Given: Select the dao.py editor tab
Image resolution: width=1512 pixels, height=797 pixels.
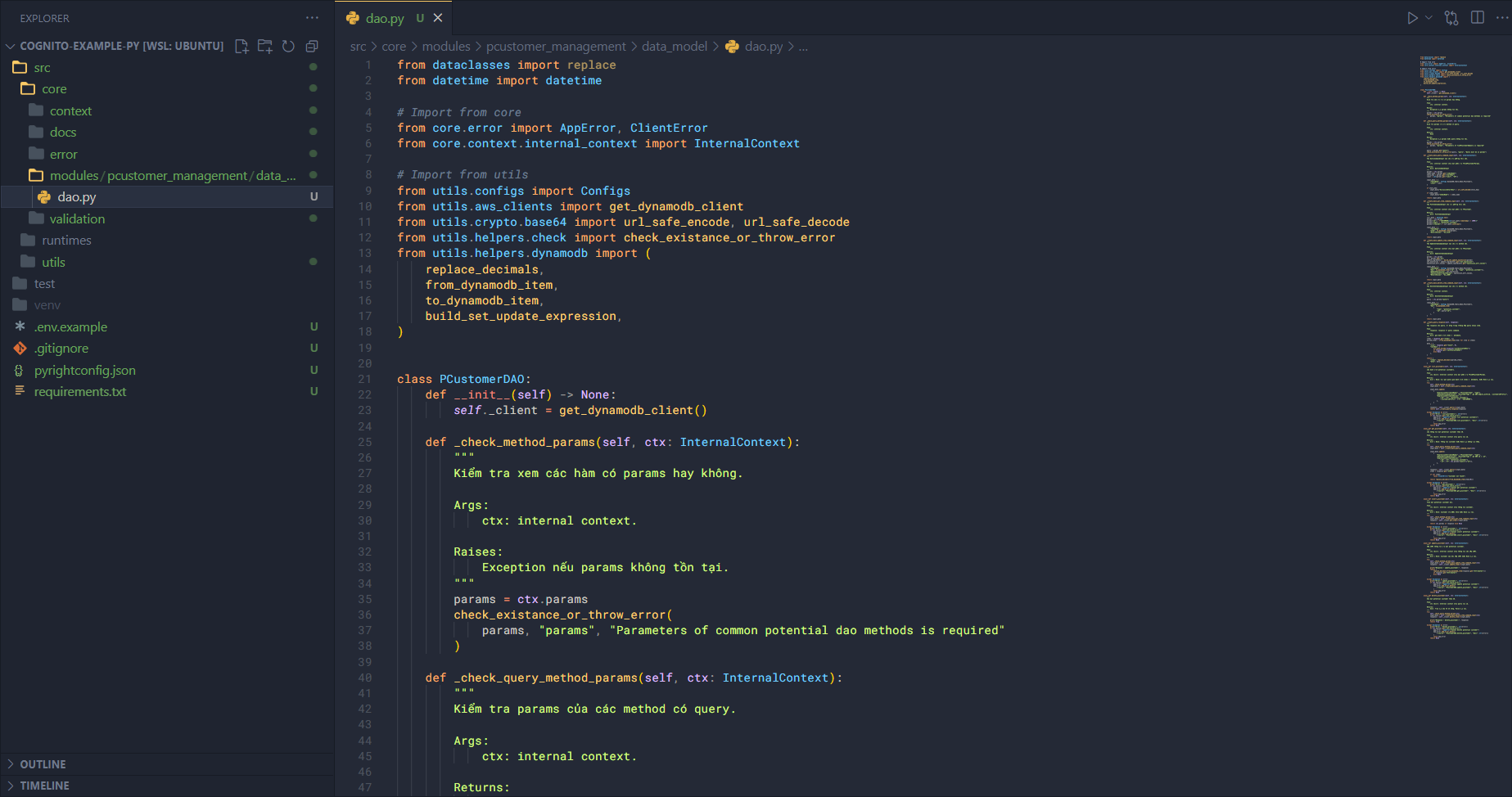Looking at the screenshot, I should click(384, 18).
